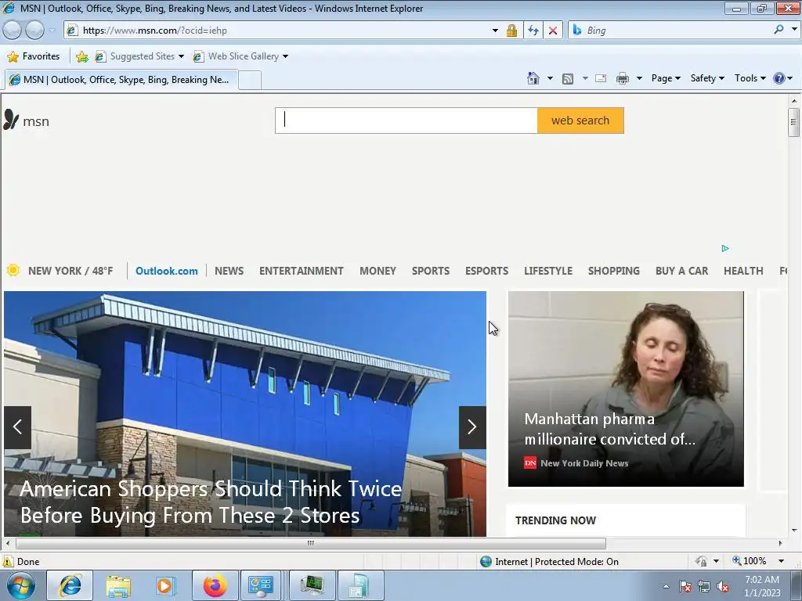Open Suggested Sites dropdown

point(139,56)
